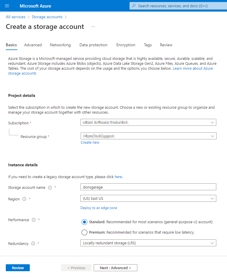Click Create new resource group link
227x279 pixels.
(90, 142)
